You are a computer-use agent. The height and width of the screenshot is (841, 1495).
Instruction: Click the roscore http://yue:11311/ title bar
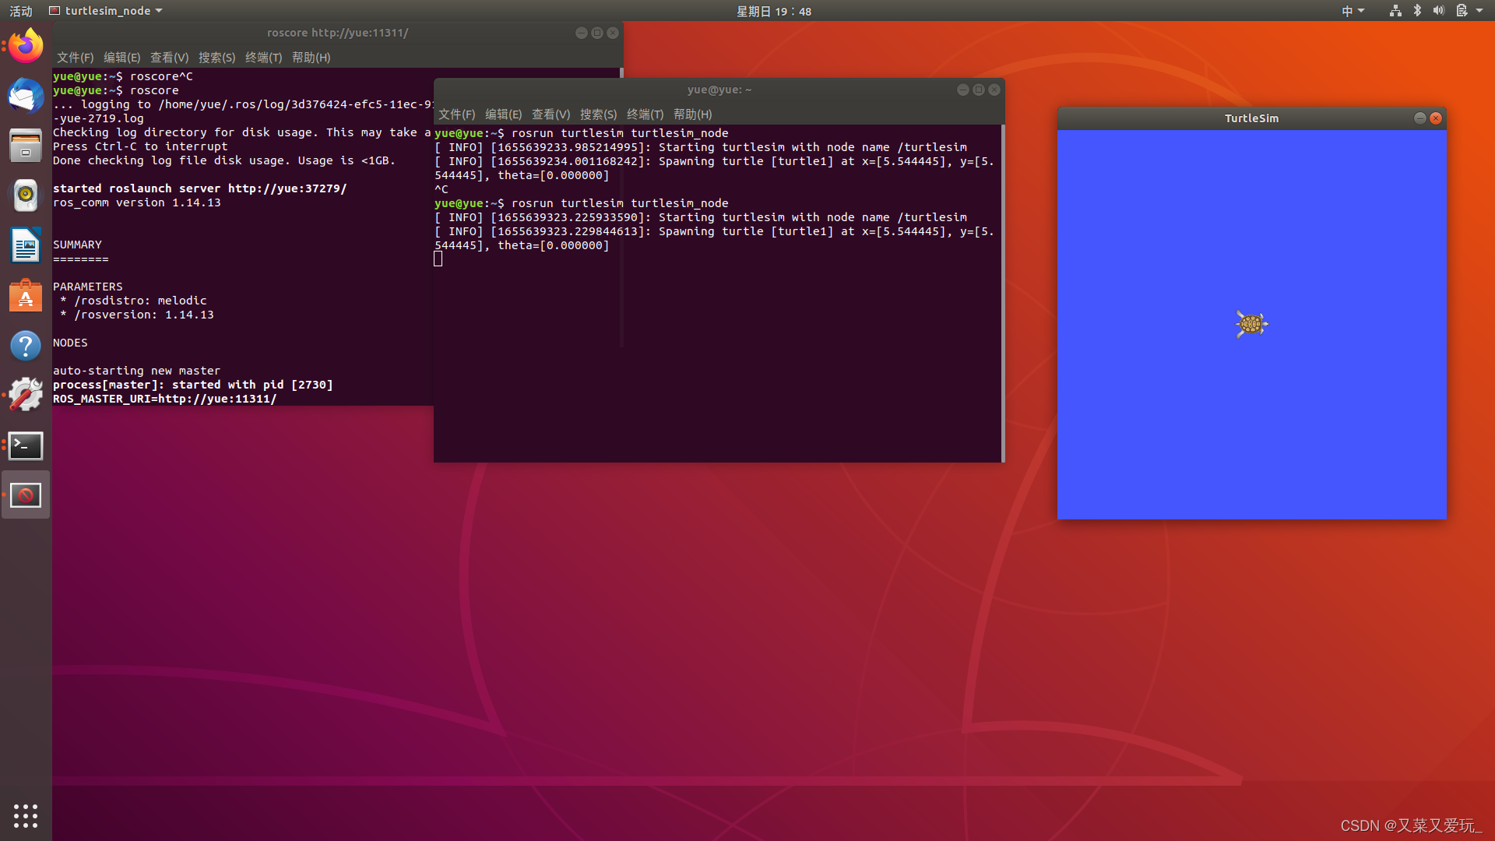[x=337, y=33]
